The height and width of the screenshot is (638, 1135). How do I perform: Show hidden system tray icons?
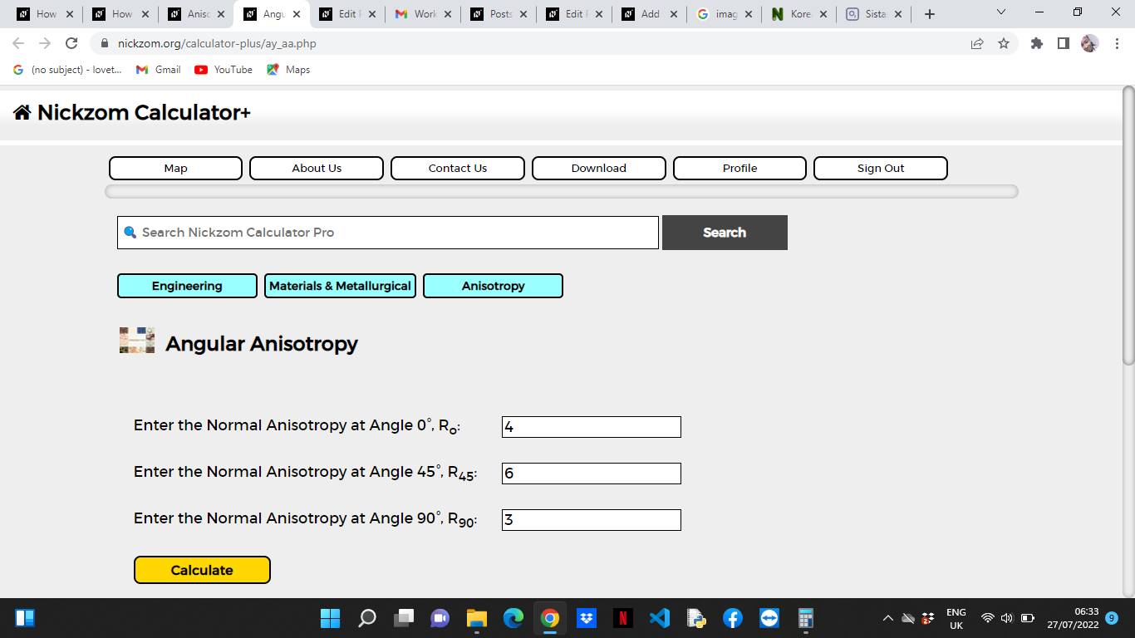click(887, 618)
